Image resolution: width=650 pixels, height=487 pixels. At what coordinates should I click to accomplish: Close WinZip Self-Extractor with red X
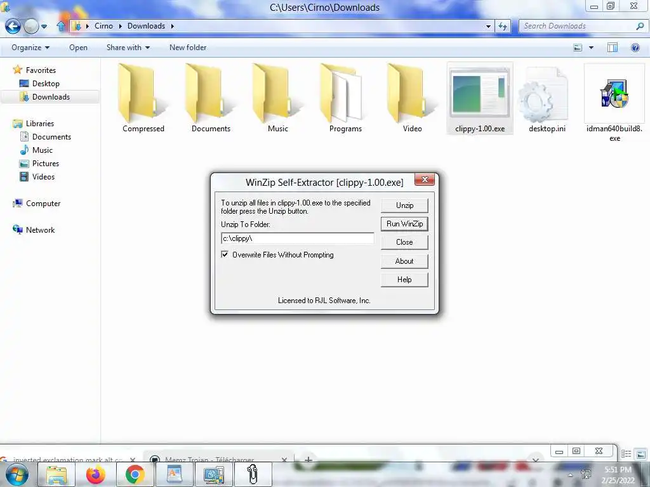point(425,179)
